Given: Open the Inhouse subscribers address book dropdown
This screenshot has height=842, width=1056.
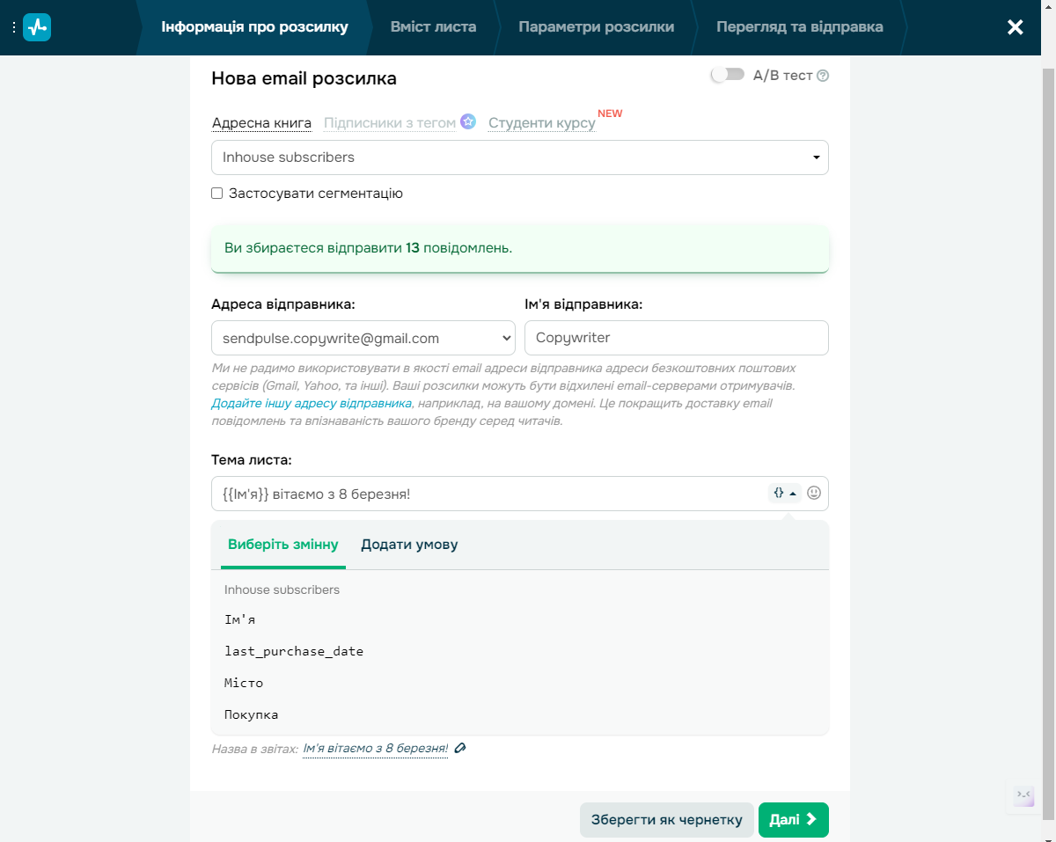Looking at the screenshot, I should (519, 157).
